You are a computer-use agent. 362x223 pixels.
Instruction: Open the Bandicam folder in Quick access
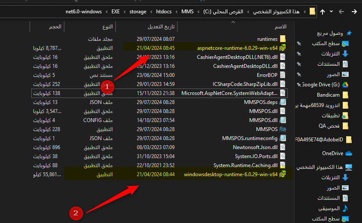[x=329, y=95]
